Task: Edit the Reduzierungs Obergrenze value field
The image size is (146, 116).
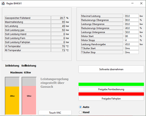Action: pyautogui.click(x=132, y=20)
